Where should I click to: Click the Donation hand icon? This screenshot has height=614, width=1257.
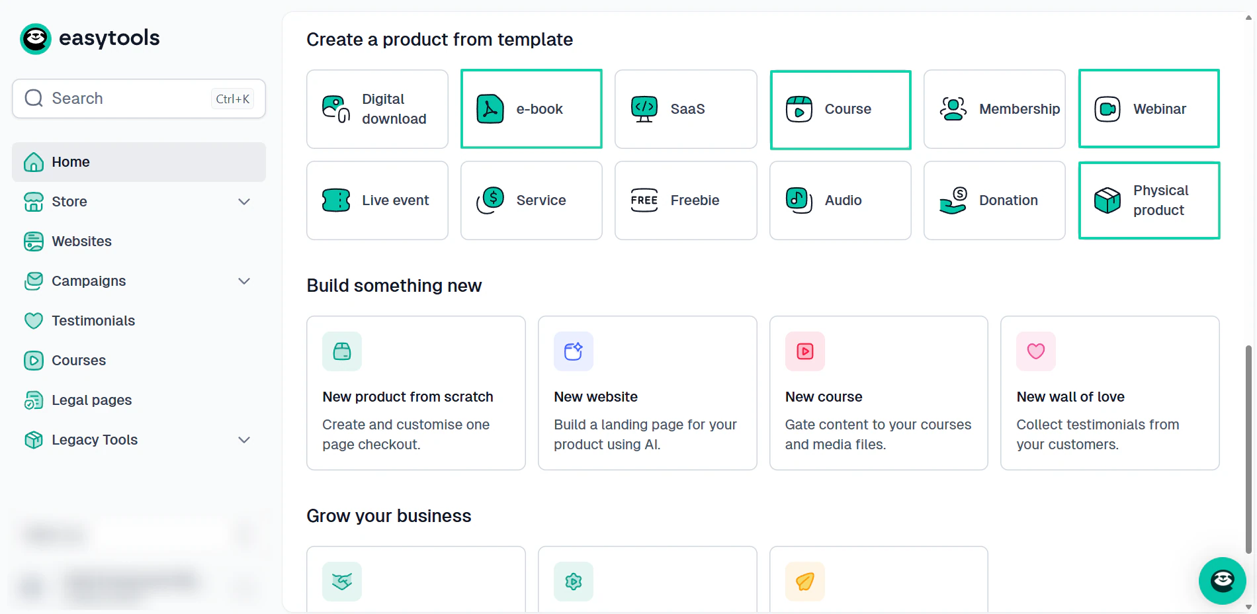[x=953, y=200]
